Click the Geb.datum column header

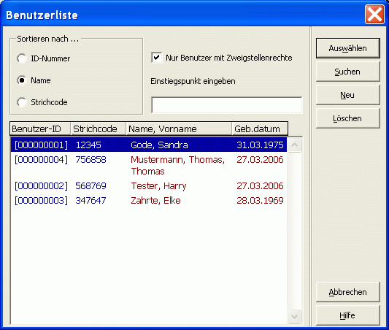tap(260, 128)
